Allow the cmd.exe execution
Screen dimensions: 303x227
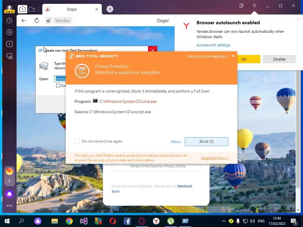(x=175, y=142)
